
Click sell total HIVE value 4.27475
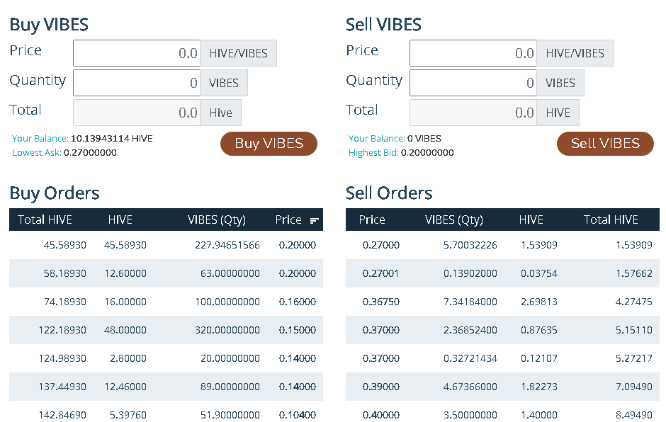[633, 302]
